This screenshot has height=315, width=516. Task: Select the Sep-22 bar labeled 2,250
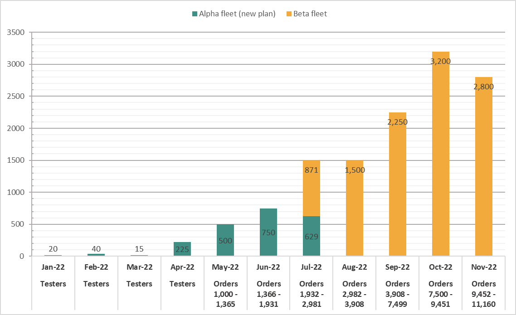(x=398, y=184)
